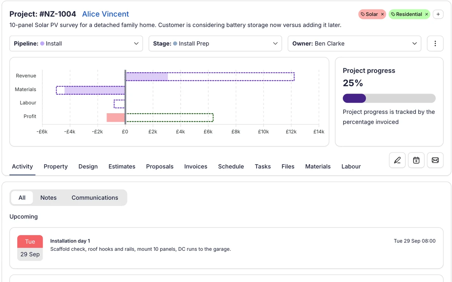
Task: Open the Stage dropdown
Action: tap(215, 44)
